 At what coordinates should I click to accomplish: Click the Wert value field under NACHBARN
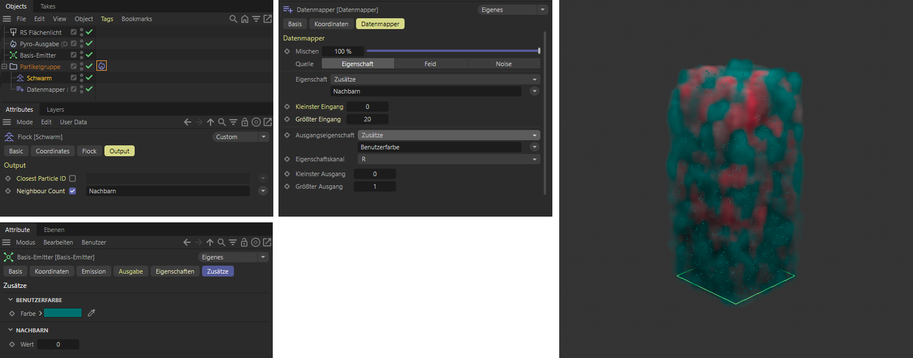point(58,344)
